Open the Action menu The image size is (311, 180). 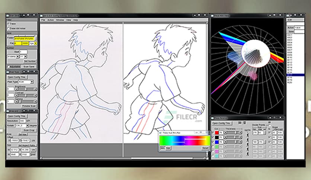pos(51,20)
